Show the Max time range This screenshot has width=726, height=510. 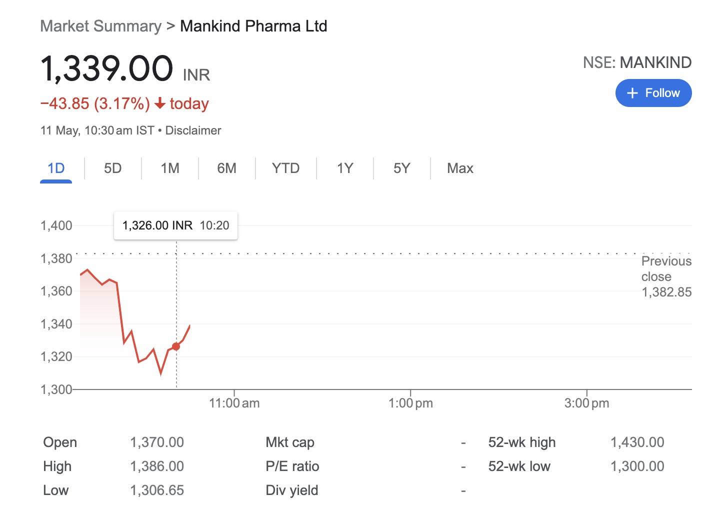[x=460, y=168]
